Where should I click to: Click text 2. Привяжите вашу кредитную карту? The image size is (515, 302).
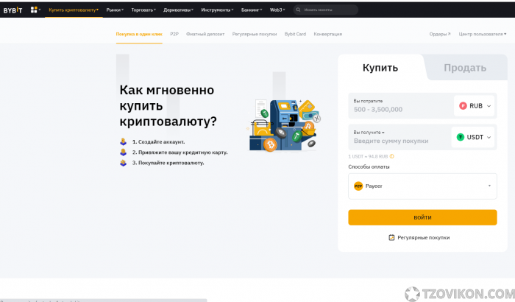(x=180, y=152)
